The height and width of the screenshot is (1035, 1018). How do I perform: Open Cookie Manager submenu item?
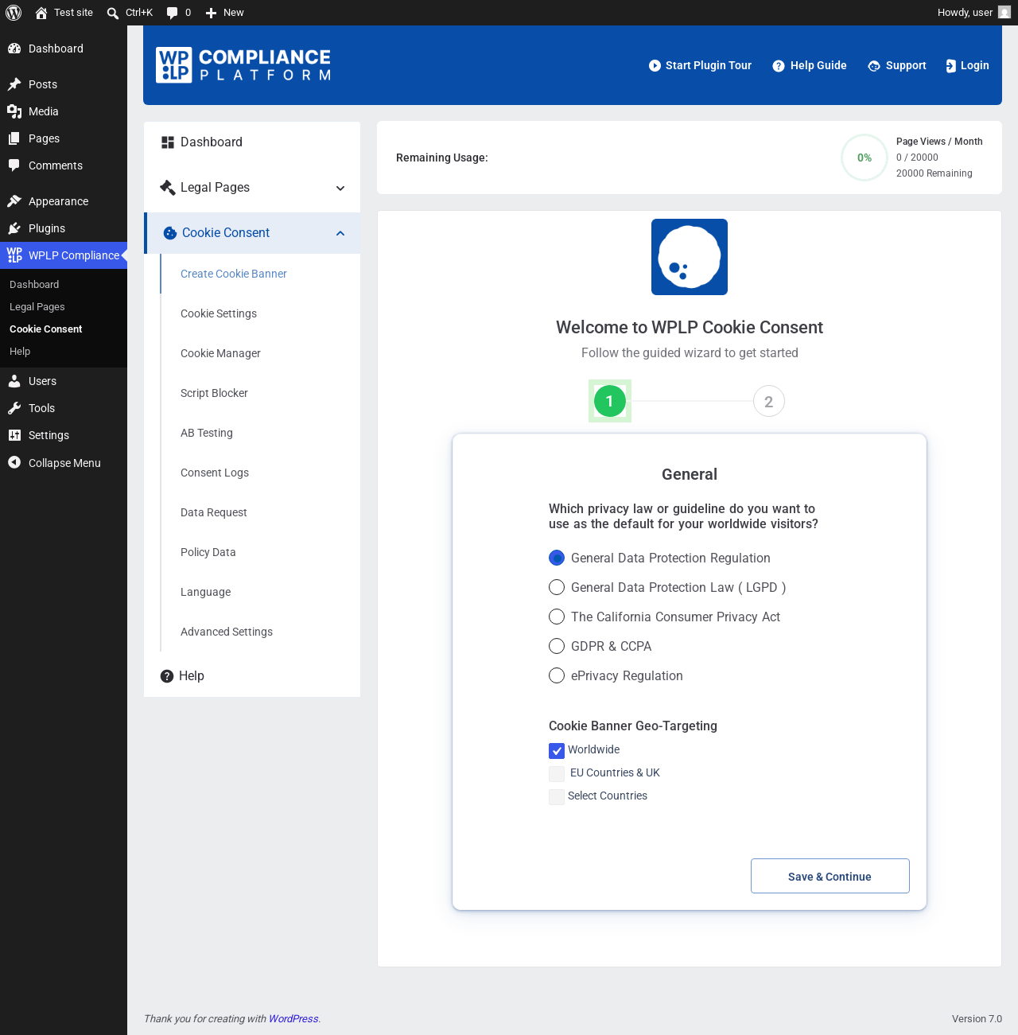click(x=220, y=353)
